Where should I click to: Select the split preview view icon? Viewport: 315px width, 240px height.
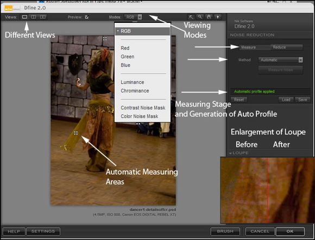(33, 17)
